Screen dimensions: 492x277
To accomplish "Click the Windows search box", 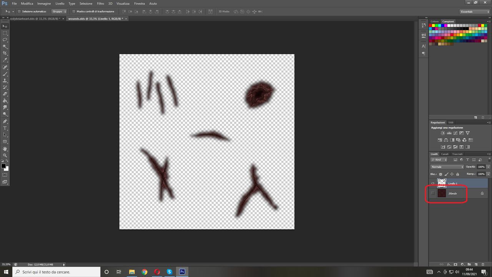I will pyautogui.click(x=56, y=272).
